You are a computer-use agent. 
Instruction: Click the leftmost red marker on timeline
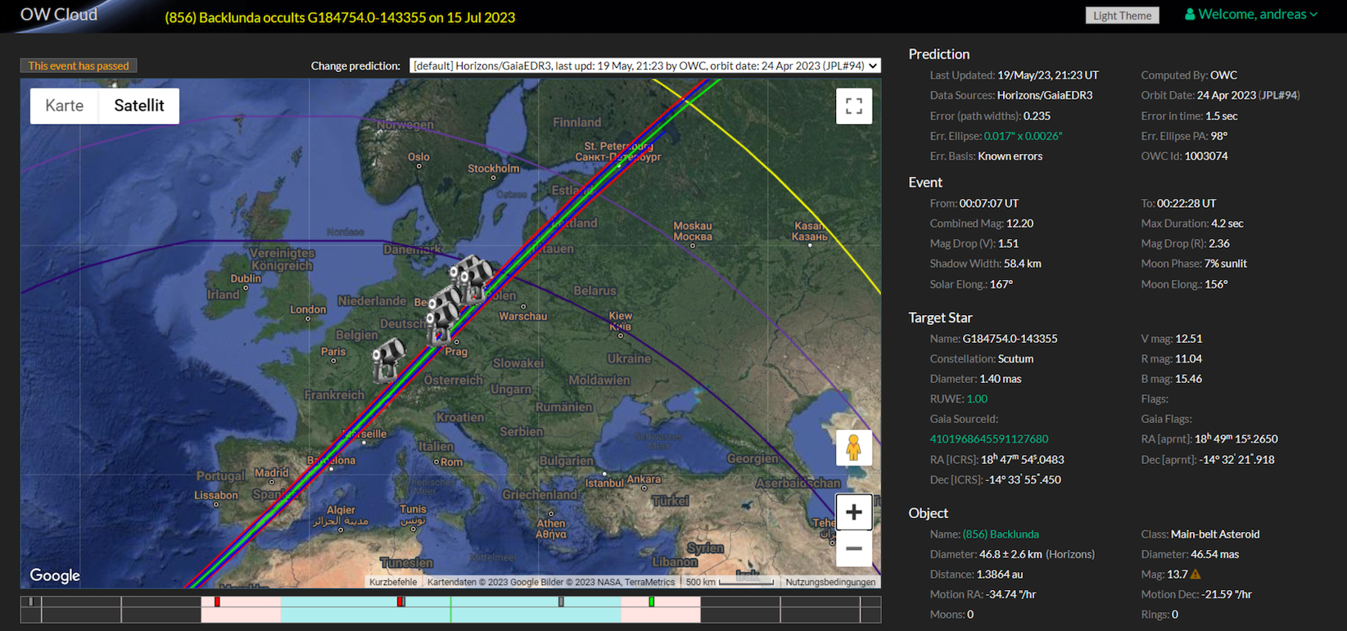pos(217,602)
